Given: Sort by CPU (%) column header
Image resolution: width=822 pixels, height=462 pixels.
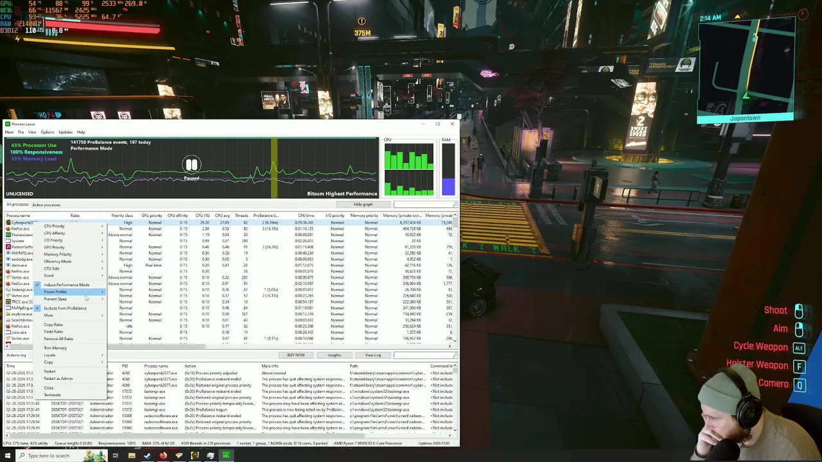Looking at the screenshot, I should [202, 216].
